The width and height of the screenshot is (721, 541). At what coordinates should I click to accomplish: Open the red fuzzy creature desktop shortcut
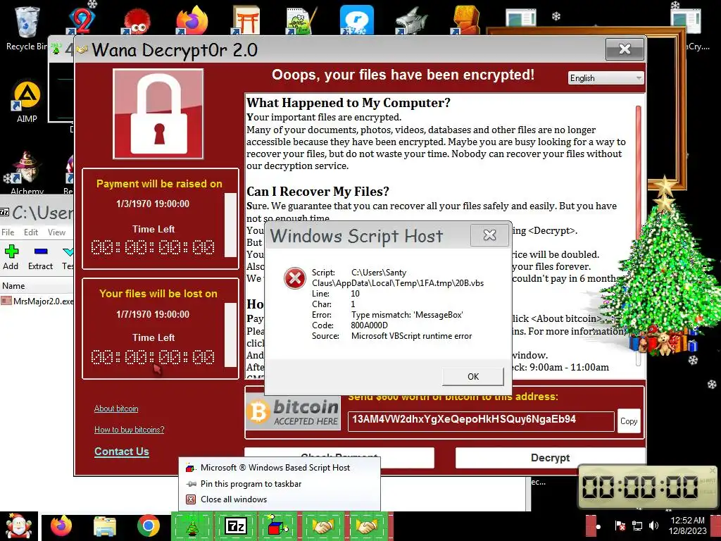pyautogui.click(x=136, y=21)
